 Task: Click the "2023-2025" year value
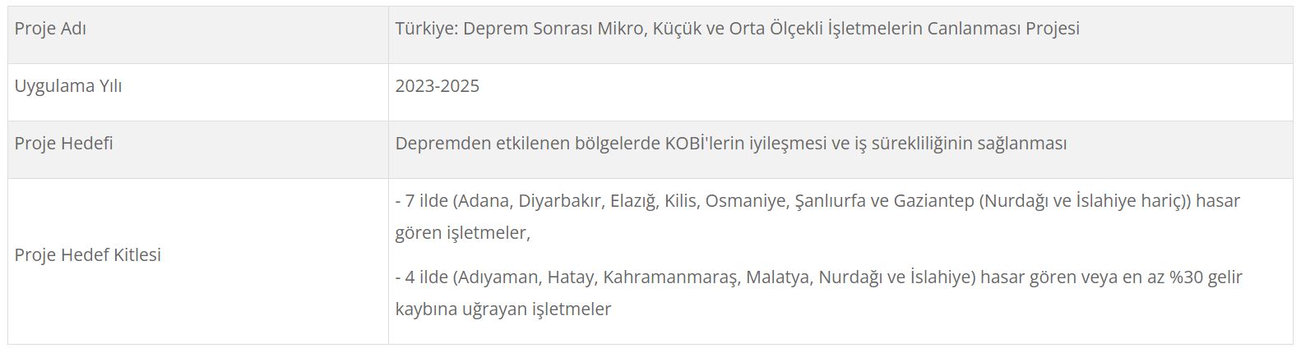[437, 86]
